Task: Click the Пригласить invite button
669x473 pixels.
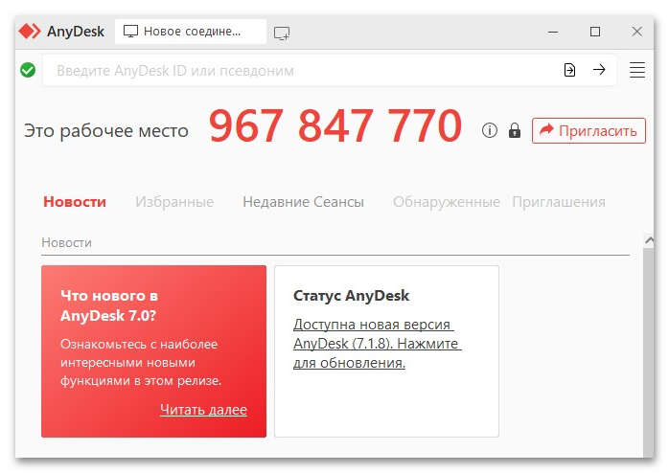Action: click(588, 130)
